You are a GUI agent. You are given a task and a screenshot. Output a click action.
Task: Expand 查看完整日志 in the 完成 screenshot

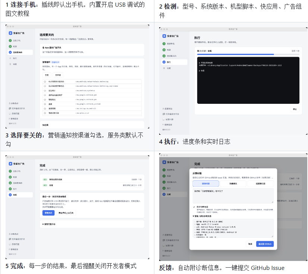[49, 224]
